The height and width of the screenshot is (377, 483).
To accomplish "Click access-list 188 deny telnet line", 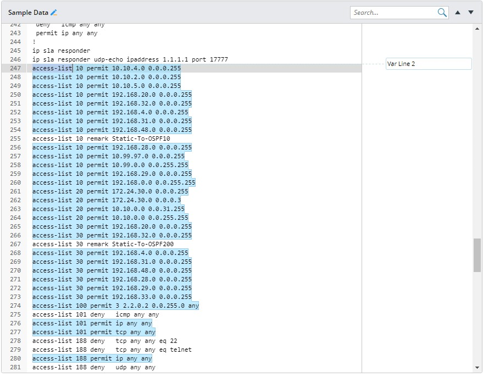I will coord(112,350).
